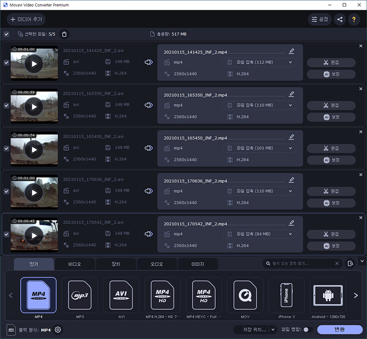Edit output name 20210115_170636_INF_2.mp4 with pencil icon
The image size is (367, 339).
click(292, 180)
